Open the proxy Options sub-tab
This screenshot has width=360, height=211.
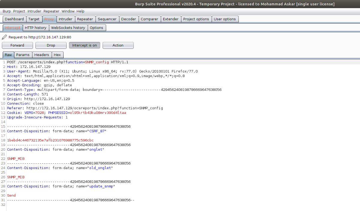pos(97,28)
